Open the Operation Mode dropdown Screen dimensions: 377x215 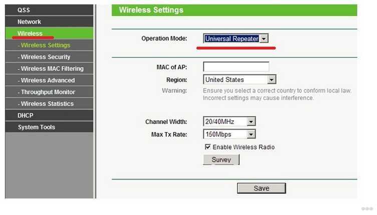click(x=236, y=38)
